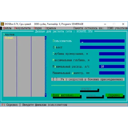Open the Справка menu in menu bar
Viewport: 128px width, 128px height.
(x=50, y=28)
